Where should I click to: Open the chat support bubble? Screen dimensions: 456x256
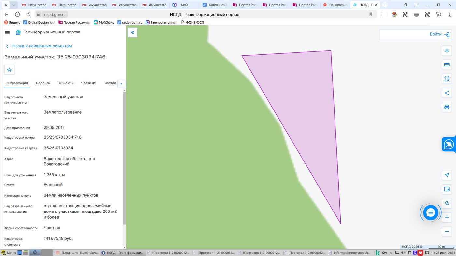(431, 213)
